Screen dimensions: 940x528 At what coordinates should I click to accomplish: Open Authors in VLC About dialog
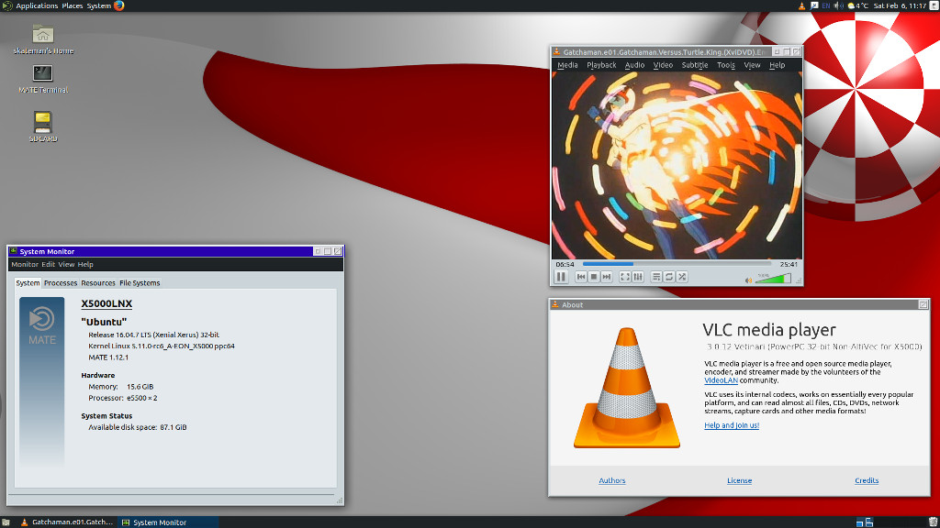tap(612, 480)
